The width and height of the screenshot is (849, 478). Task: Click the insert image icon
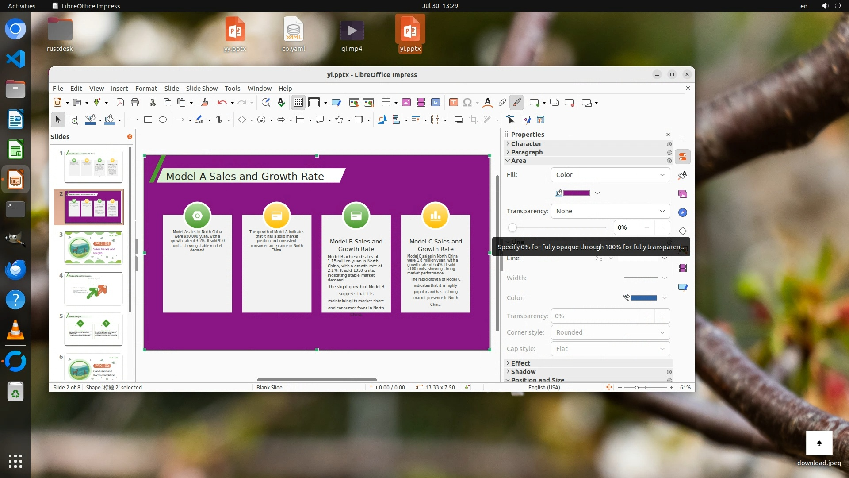[x=406, y=103]
